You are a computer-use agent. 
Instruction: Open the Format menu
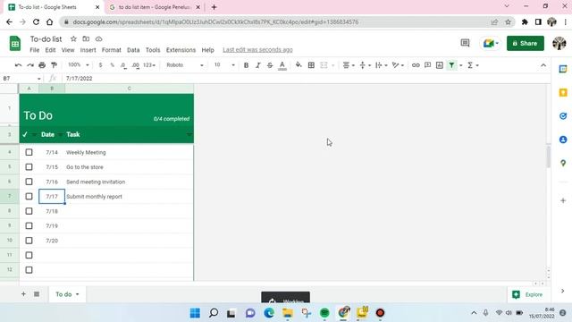[111, 50]
